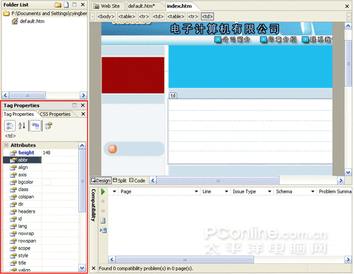
Task: Select the scope attribute
Action: [24, 248]
